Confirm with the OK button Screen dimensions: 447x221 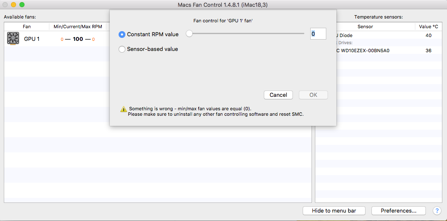(x=313, y=95)
